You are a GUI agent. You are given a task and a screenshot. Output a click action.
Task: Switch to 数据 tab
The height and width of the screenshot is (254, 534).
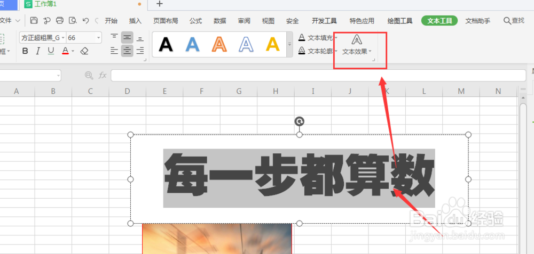point(220,21)
